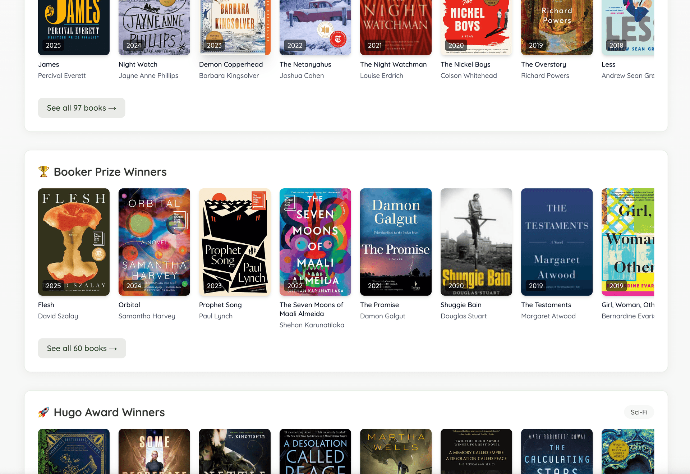Select The Testaments book cover
The height and width of the screenshot is (474, 690).
coord(557,242)
